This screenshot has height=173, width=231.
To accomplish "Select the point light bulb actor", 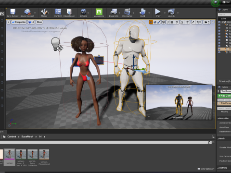I will tap(55, 44).
